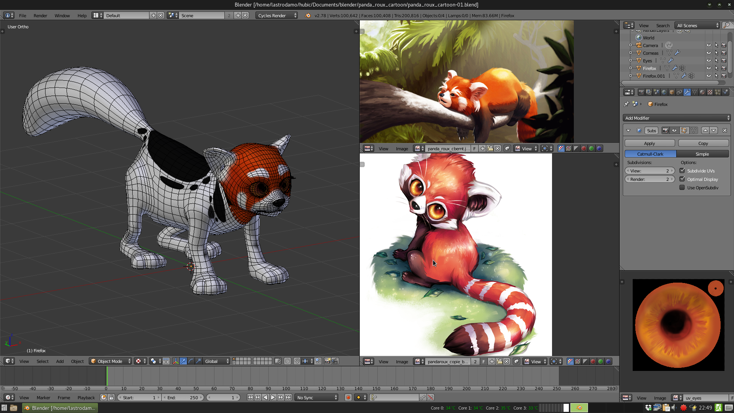This screenshot has height=413, width=734.
Task: Click the proportional editing circle icon
Action: pyautogui.click(x=287, y=361)
